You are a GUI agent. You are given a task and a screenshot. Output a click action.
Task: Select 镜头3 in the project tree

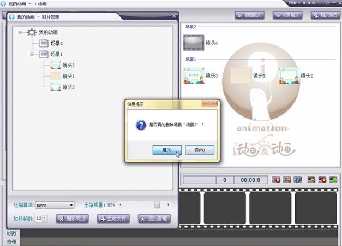pos(68,65)
